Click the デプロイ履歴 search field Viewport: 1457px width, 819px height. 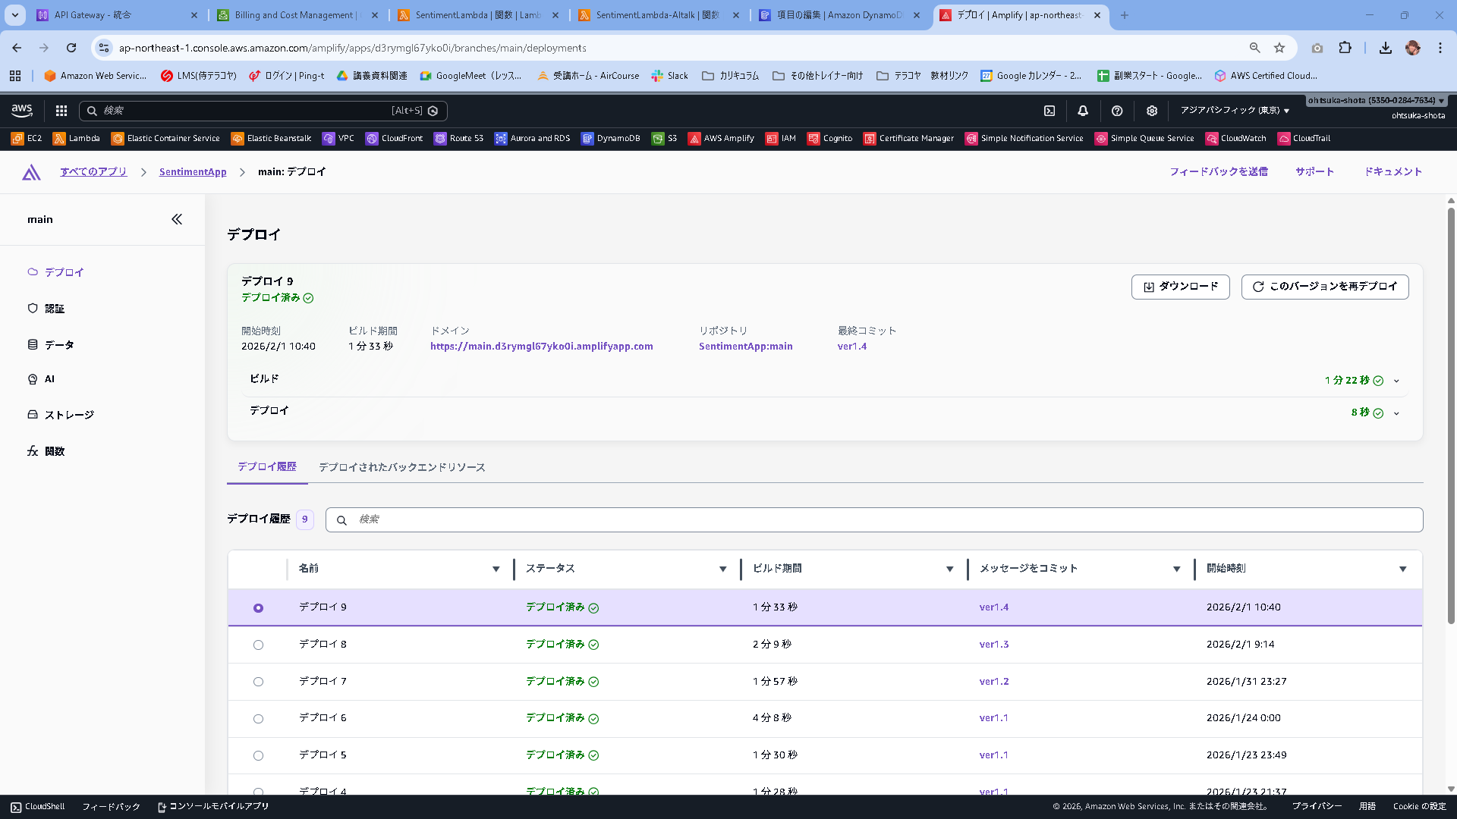(873, 519)
